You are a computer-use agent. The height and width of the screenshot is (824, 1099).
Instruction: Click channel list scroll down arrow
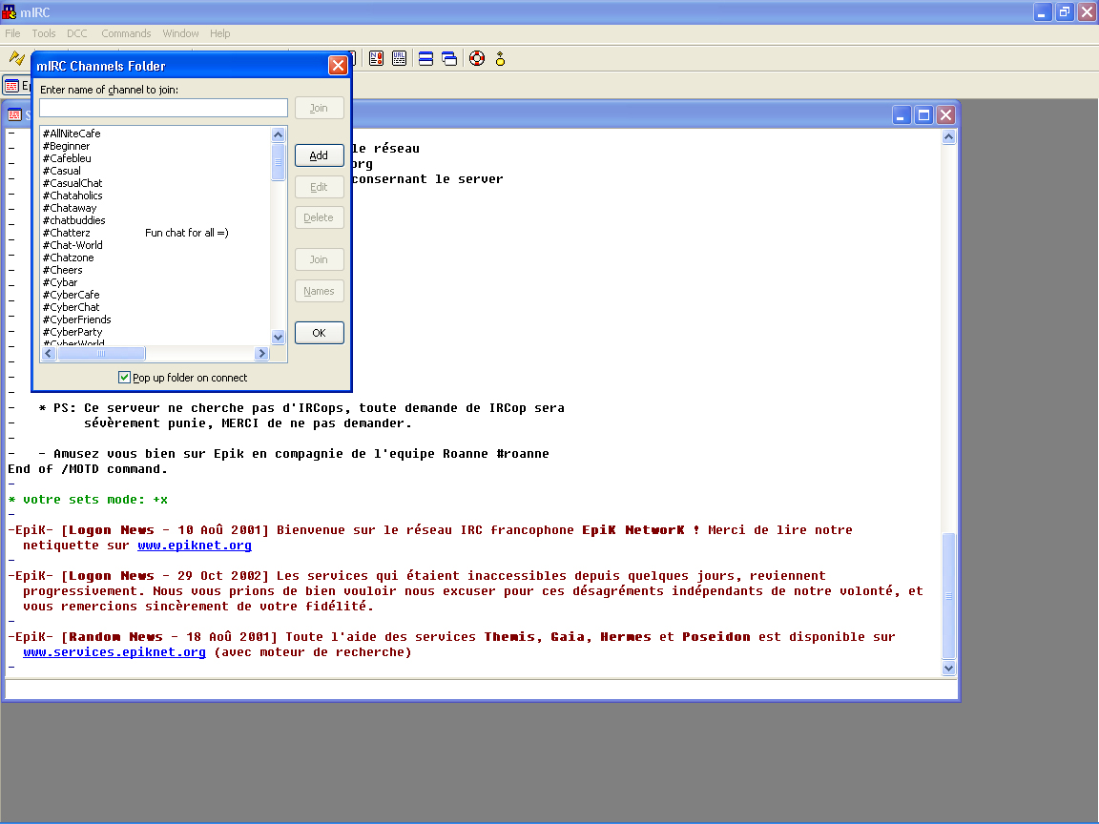[x=279, y=337]
